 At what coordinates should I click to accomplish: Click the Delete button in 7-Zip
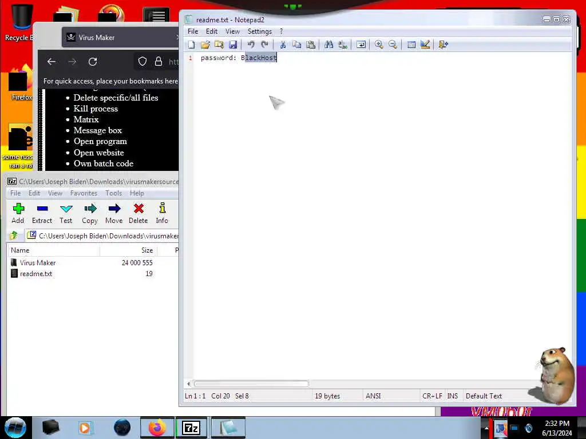[x=138, y=214]
